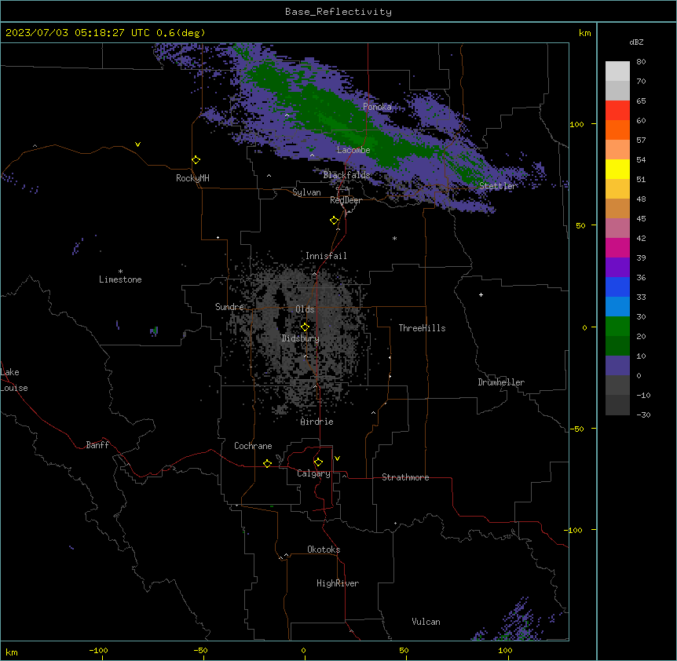Click the Strathmore label
Image resolution: width=677 pixels, height=661 pixels.
pyautogui.click(x=405, y=477)
